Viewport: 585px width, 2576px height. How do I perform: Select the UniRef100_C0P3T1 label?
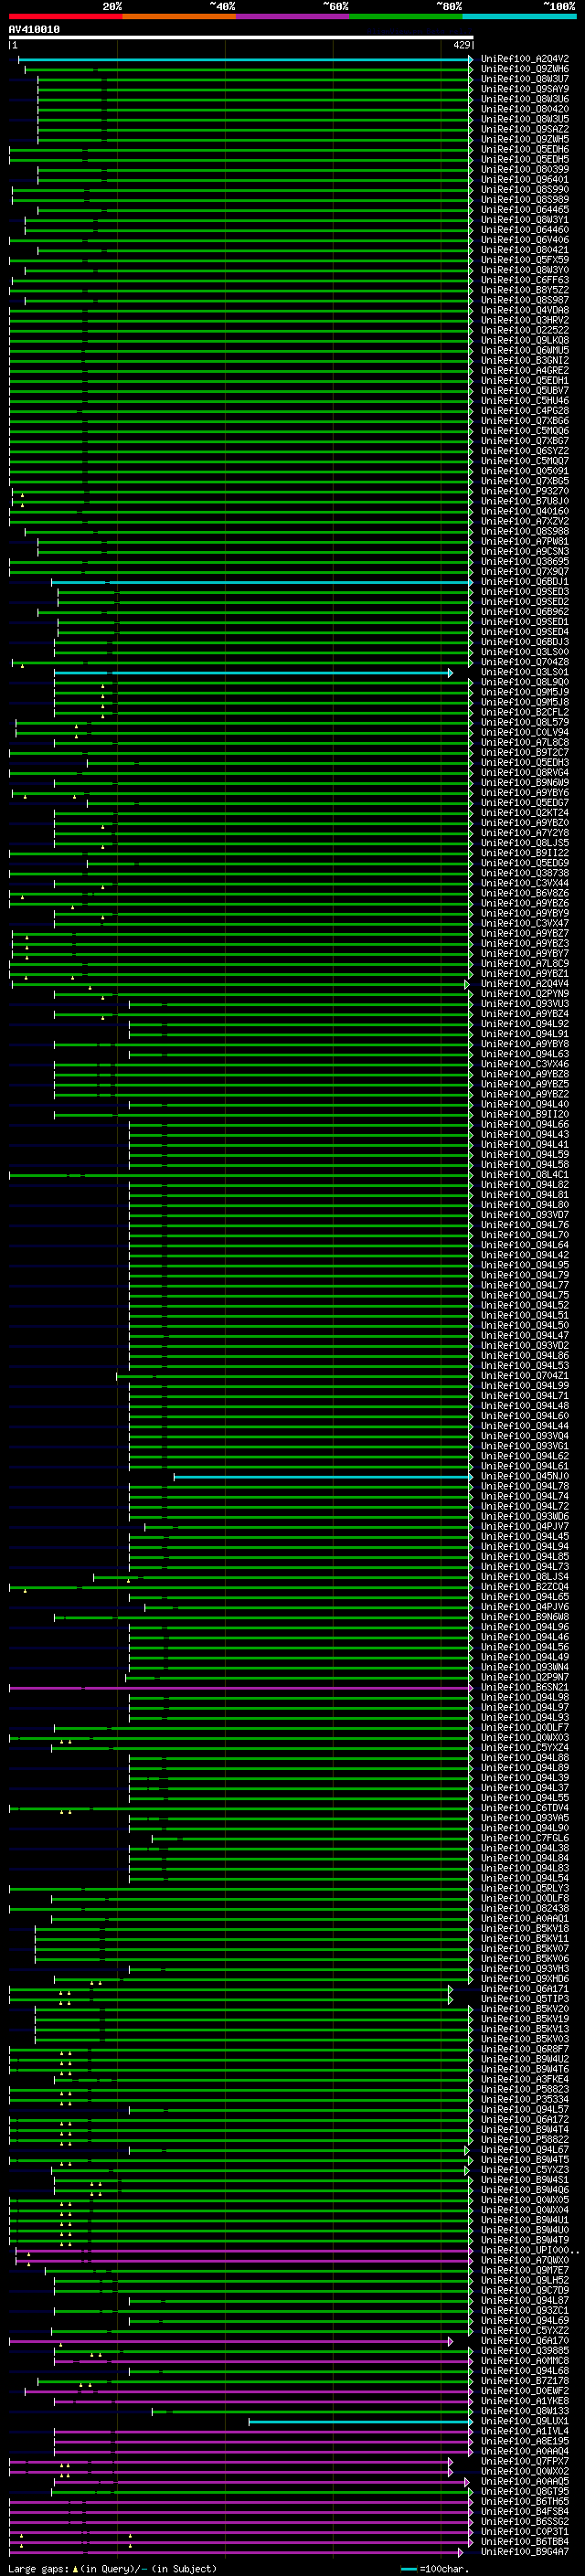pyautogui.click(x=525, y=2532)
